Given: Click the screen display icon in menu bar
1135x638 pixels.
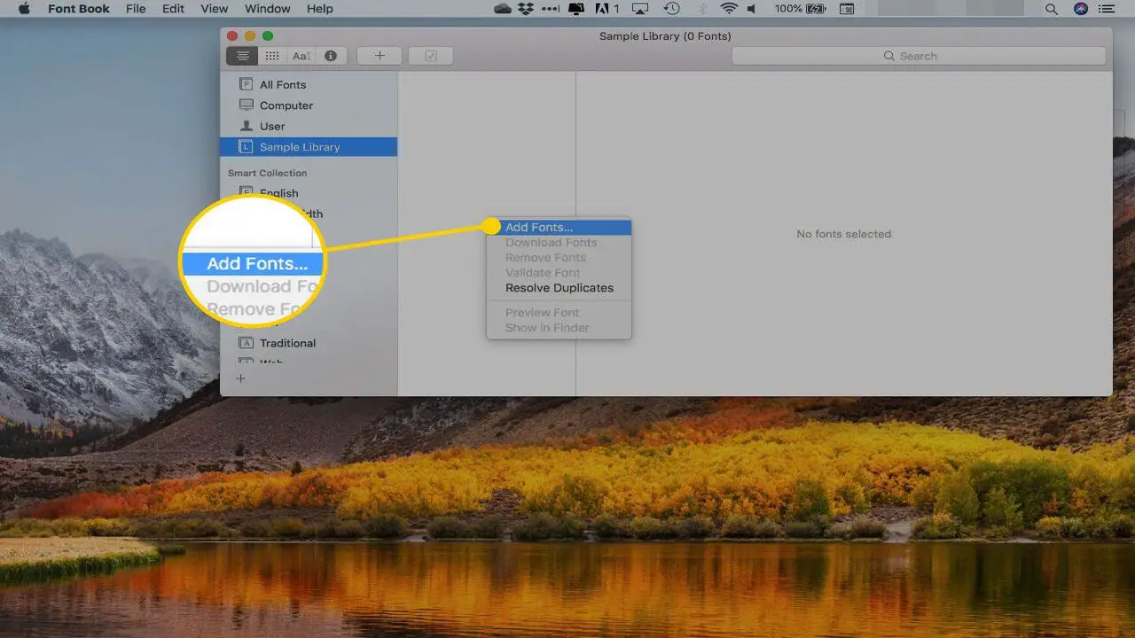Looking at the screenshot, I should tap(575, 9).
